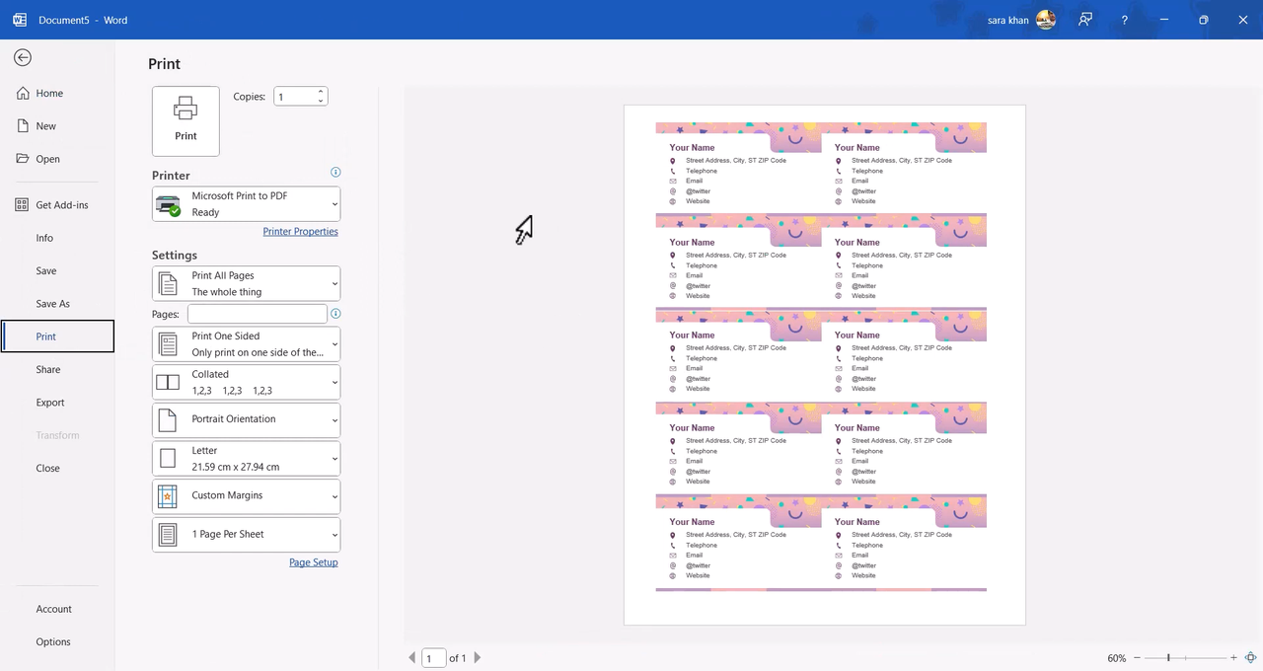Select Info in the backstage sidebar
Screen dimensions: 1263x671
(57, 238)
